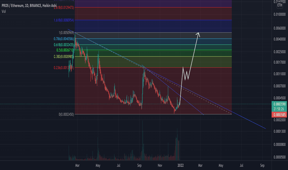Click the 21:58:26 bar countdown timer
Screen dimensions: 288x170
[279, 109]
